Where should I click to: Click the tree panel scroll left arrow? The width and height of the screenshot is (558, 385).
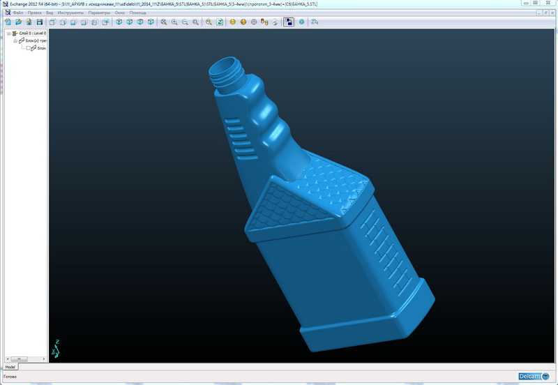7,359
